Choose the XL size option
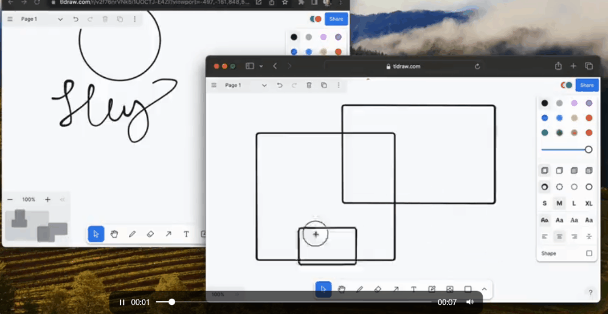 [x=589, y=203]
